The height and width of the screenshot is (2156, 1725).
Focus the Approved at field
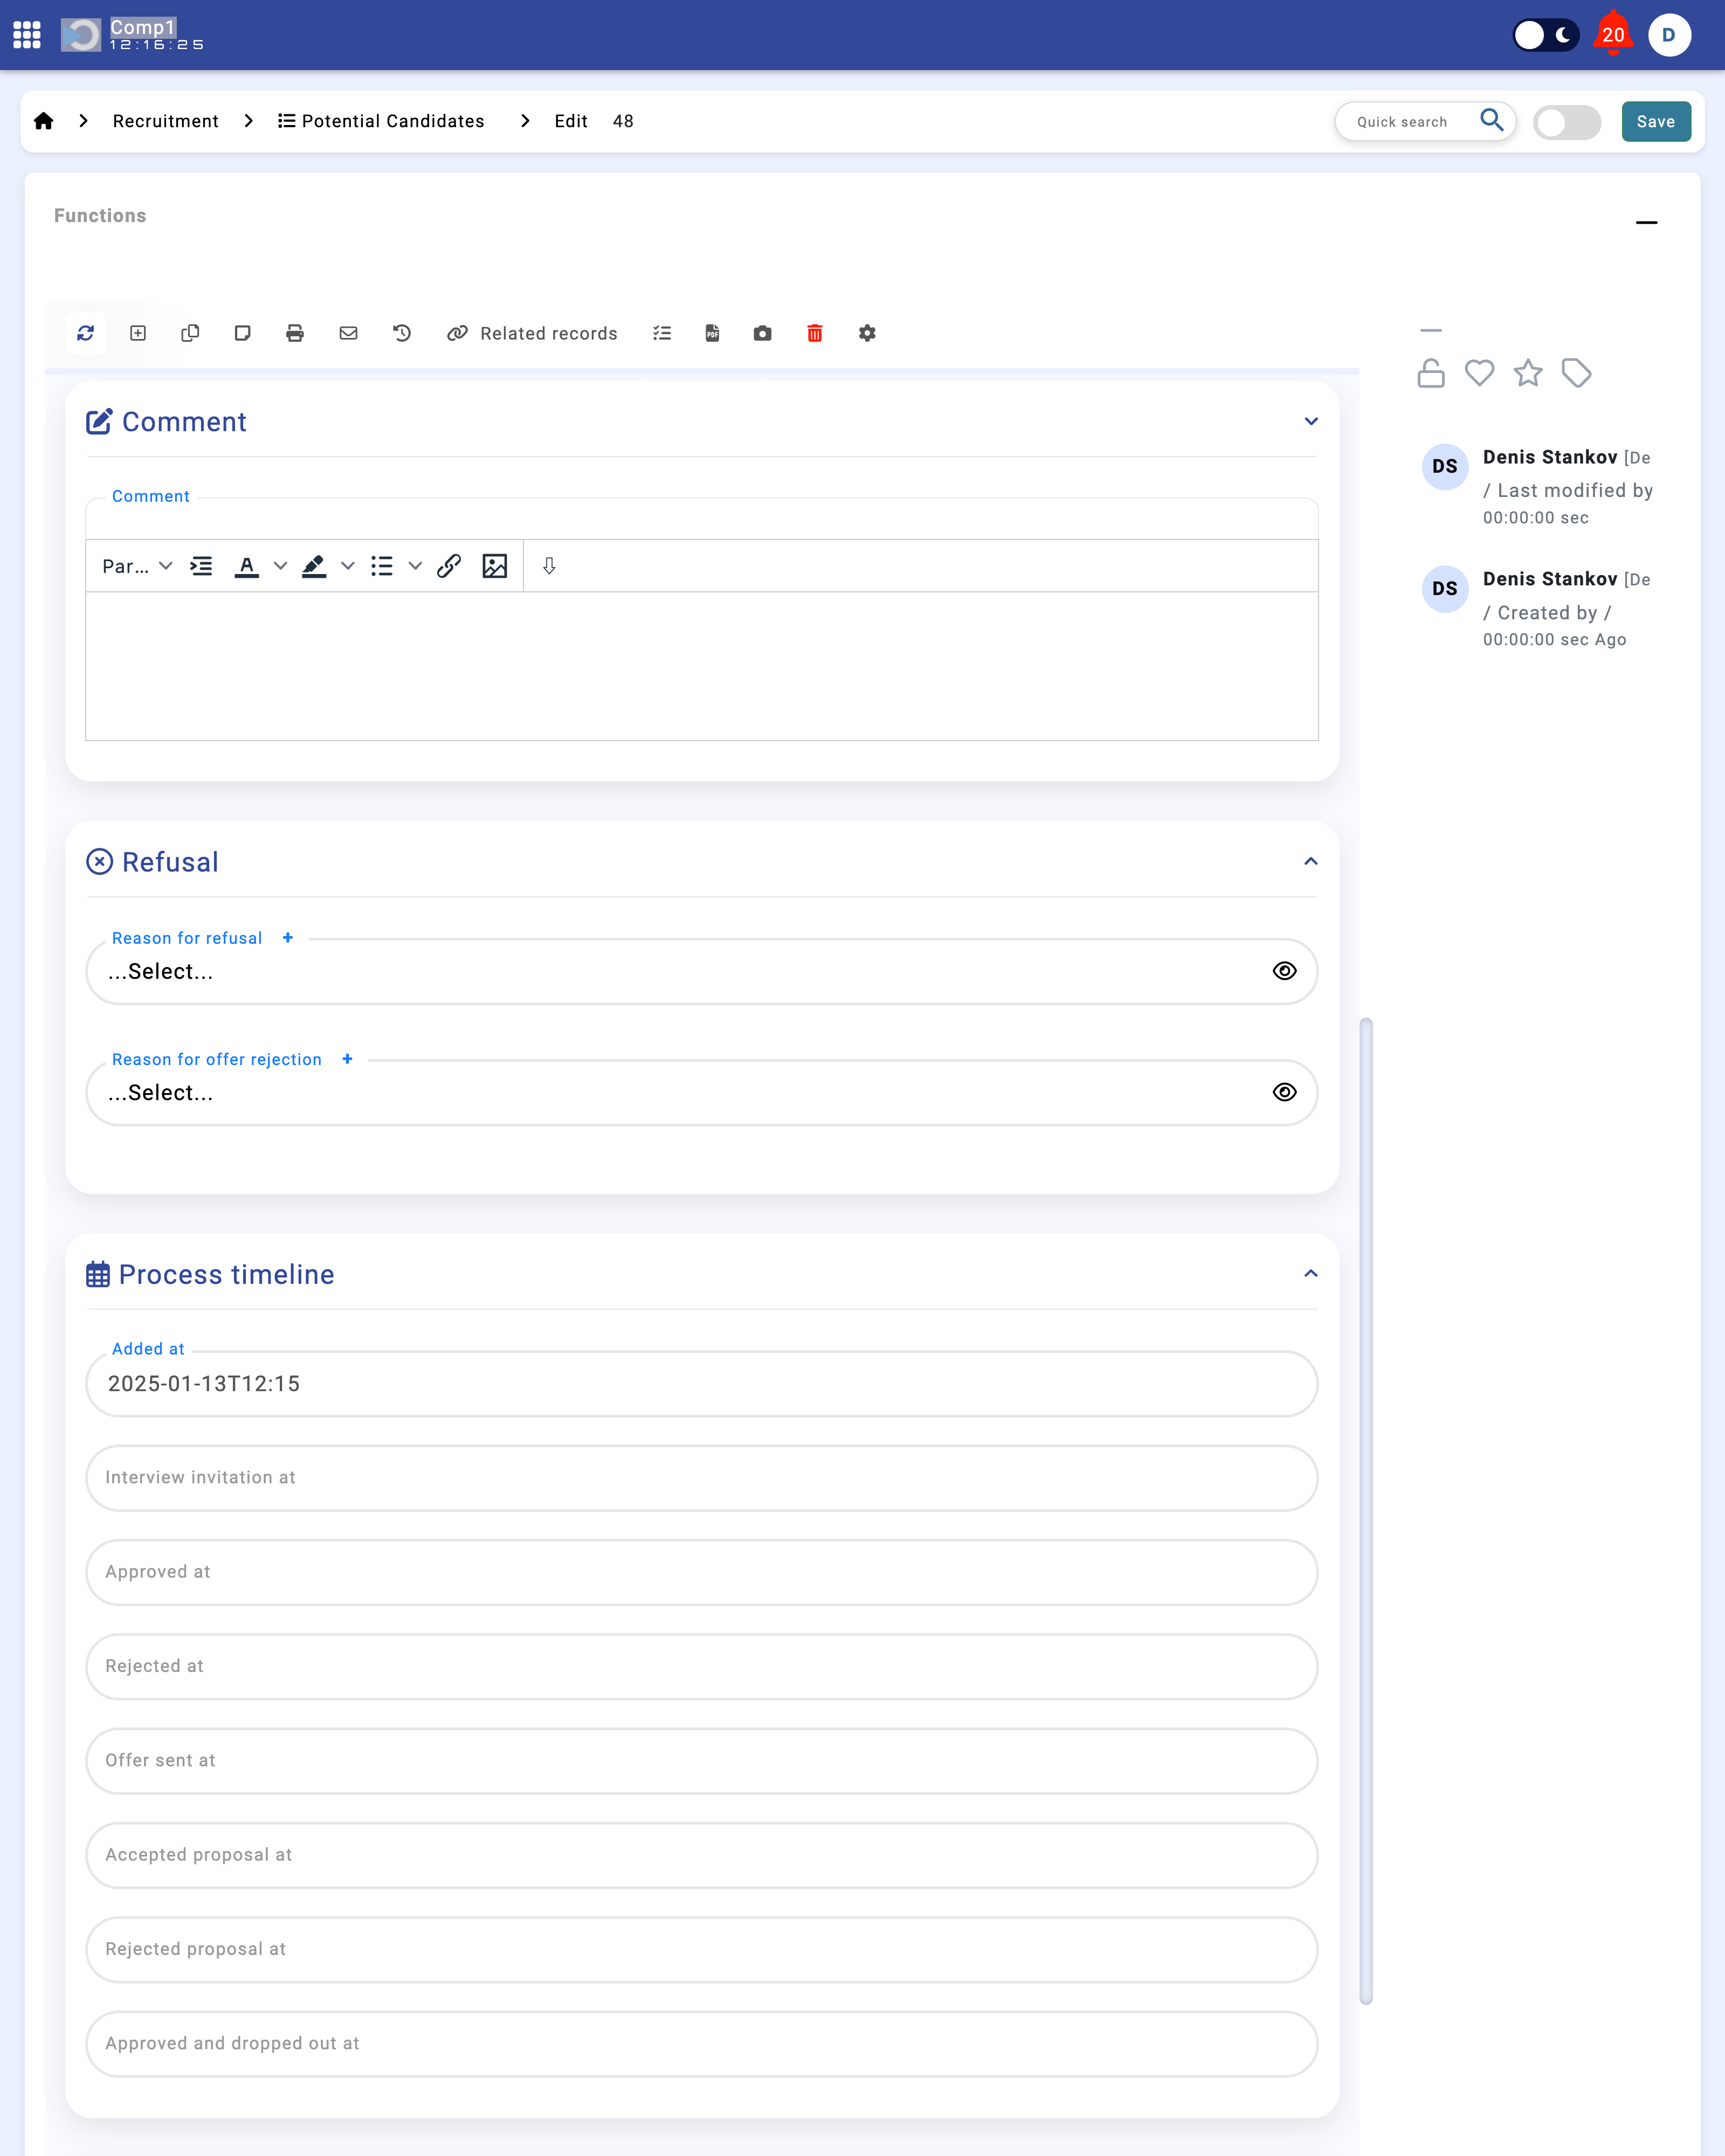tap(701, 1572)
